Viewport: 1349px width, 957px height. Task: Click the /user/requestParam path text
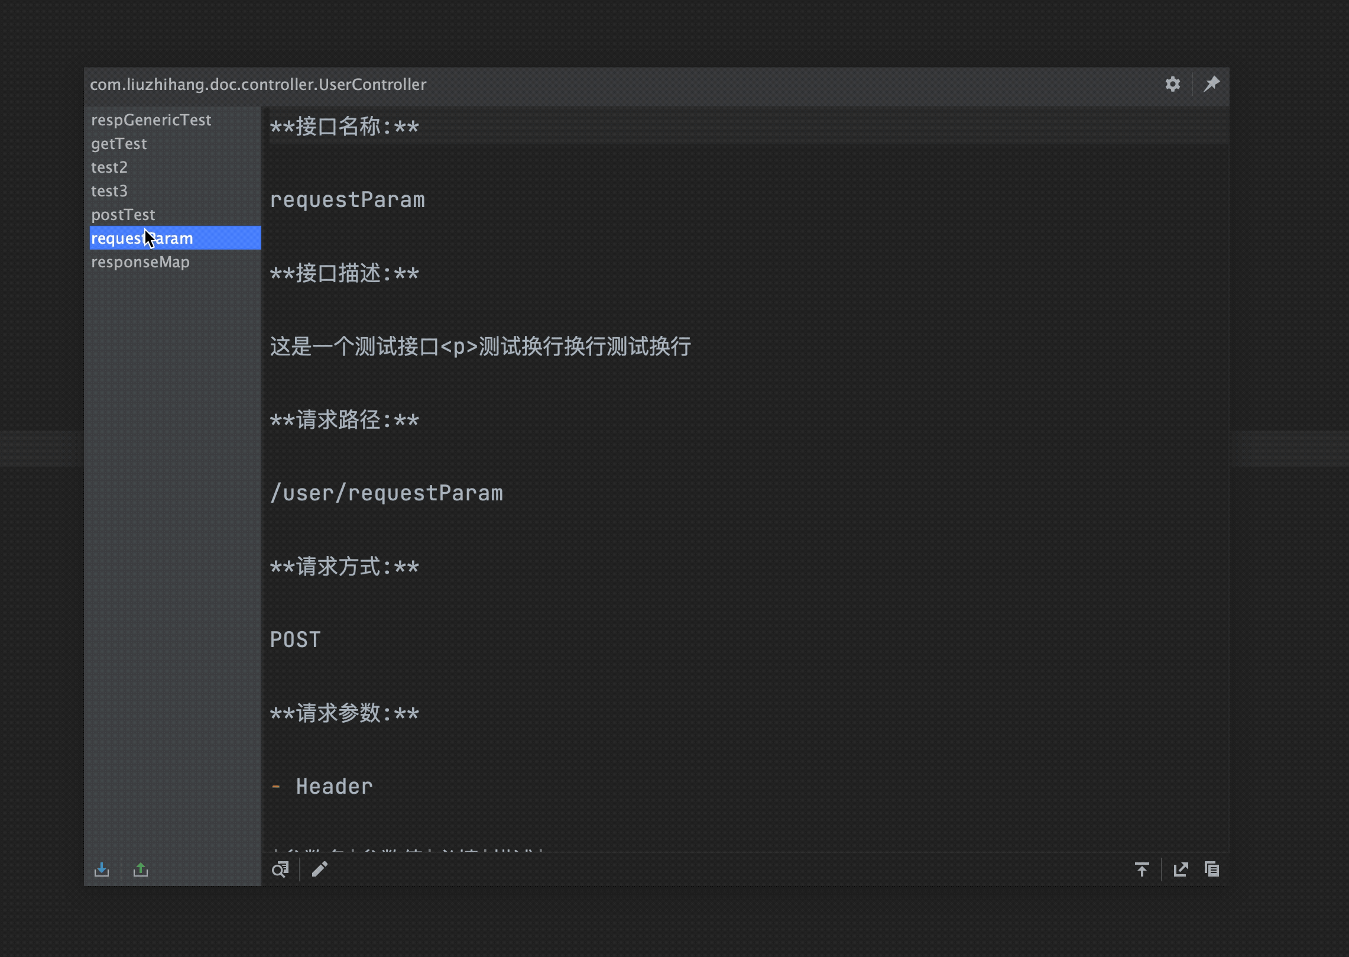(386, 493)
